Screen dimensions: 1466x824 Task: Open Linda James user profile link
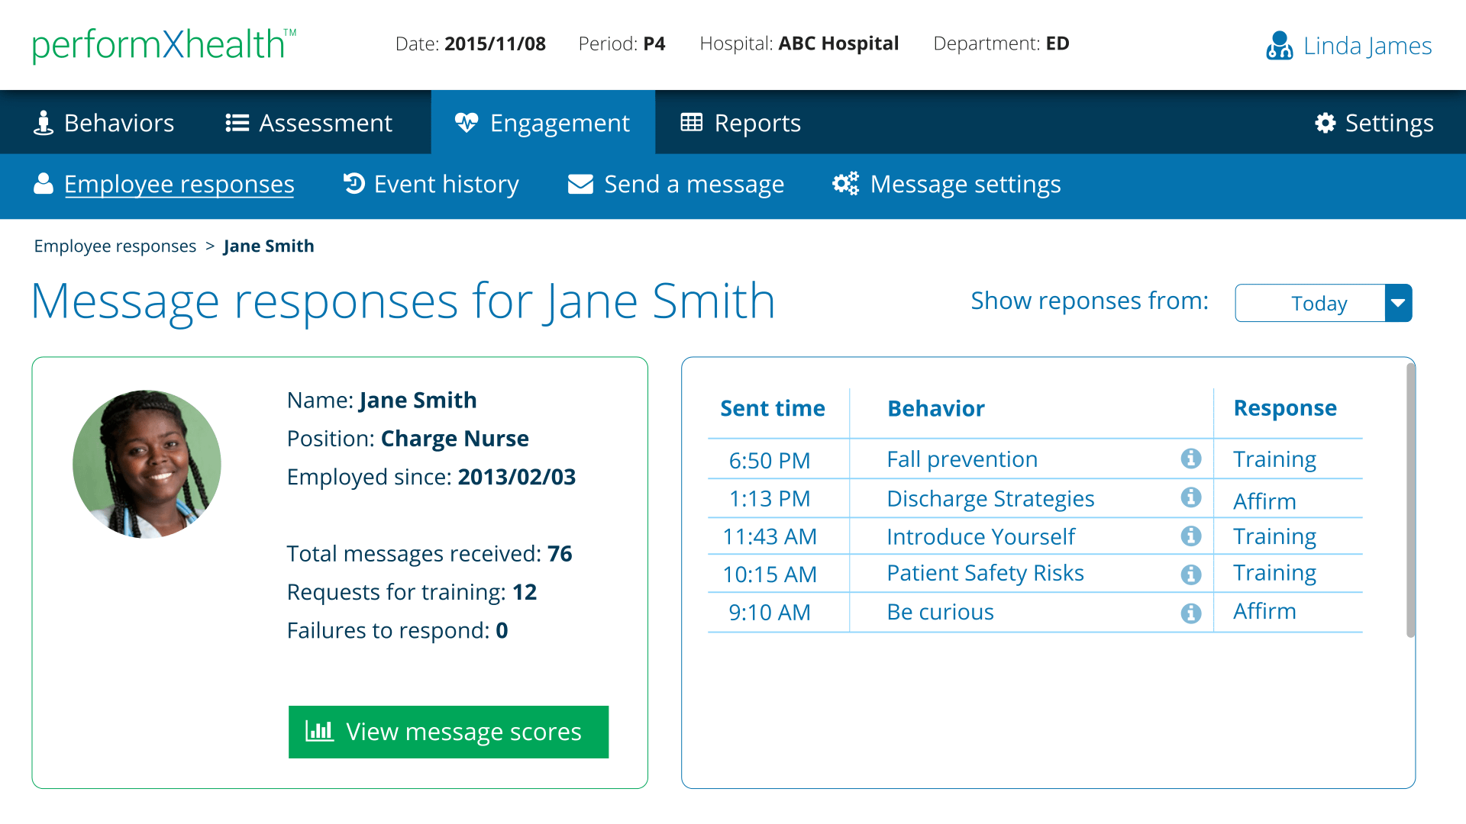point(1349,45)
